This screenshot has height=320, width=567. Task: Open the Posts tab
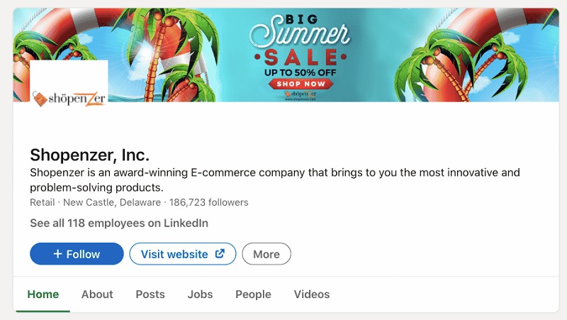150,294
